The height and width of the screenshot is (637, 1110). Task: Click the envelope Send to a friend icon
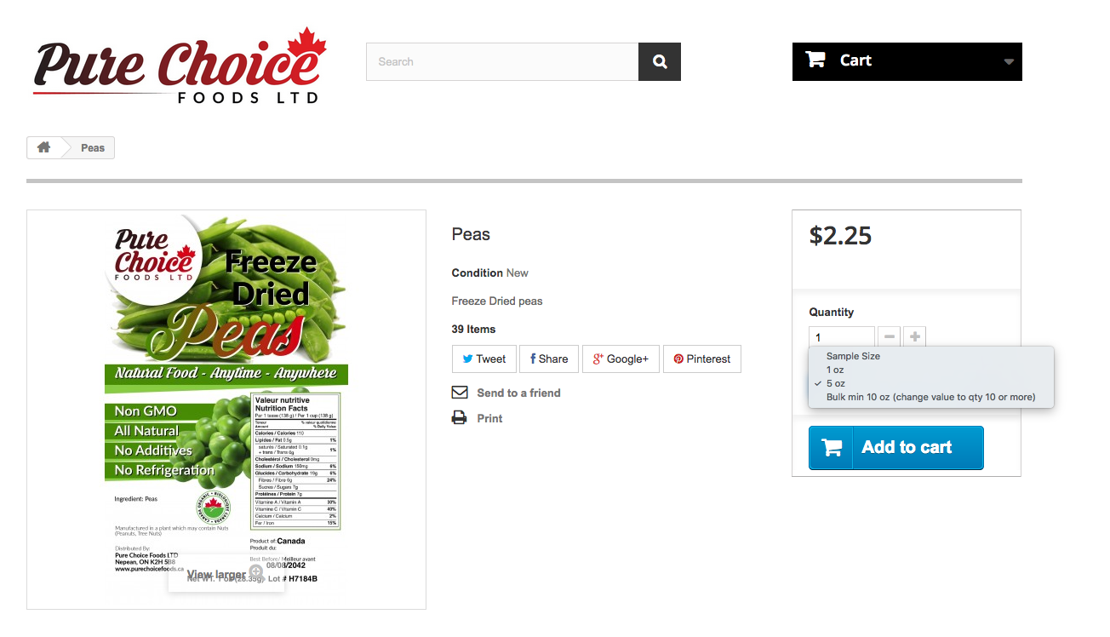coord(460,393)
